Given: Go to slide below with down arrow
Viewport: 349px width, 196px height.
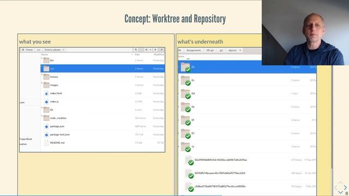Looking at the screenshot, I should coord(340,192).
